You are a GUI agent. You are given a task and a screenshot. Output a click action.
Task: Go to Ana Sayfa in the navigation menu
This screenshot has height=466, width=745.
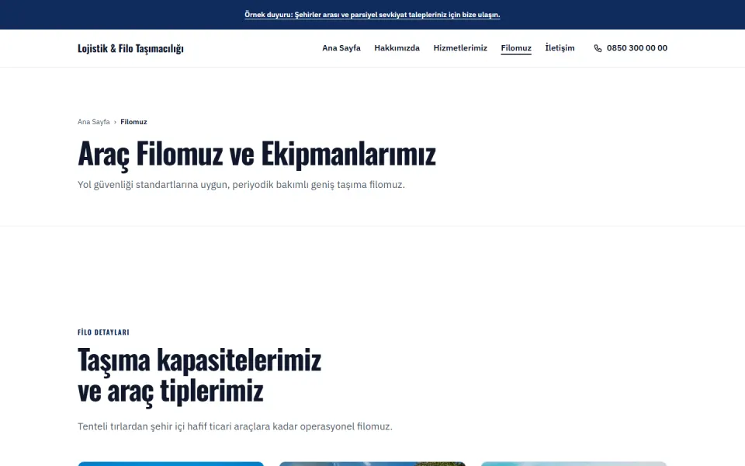(x=341, y=48)
